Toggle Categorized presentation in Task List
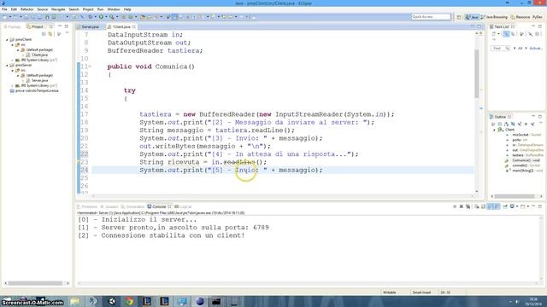The height and width of the screenshot is (307, 547). coord(506,34)
